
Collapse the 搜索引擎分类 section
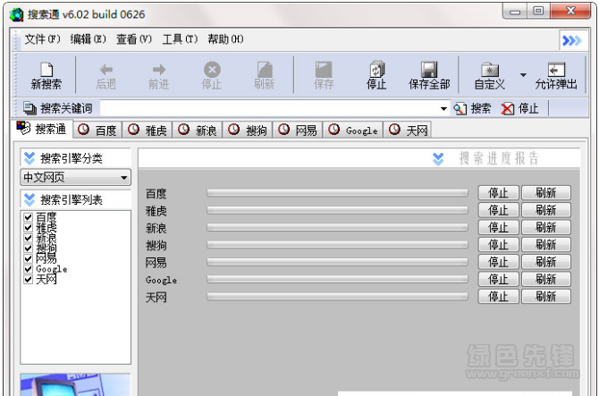[x=30, y=157]
